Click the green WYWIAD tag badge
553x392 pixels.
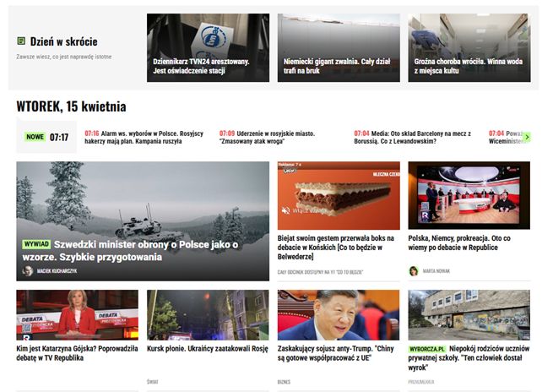click(36, 244)
